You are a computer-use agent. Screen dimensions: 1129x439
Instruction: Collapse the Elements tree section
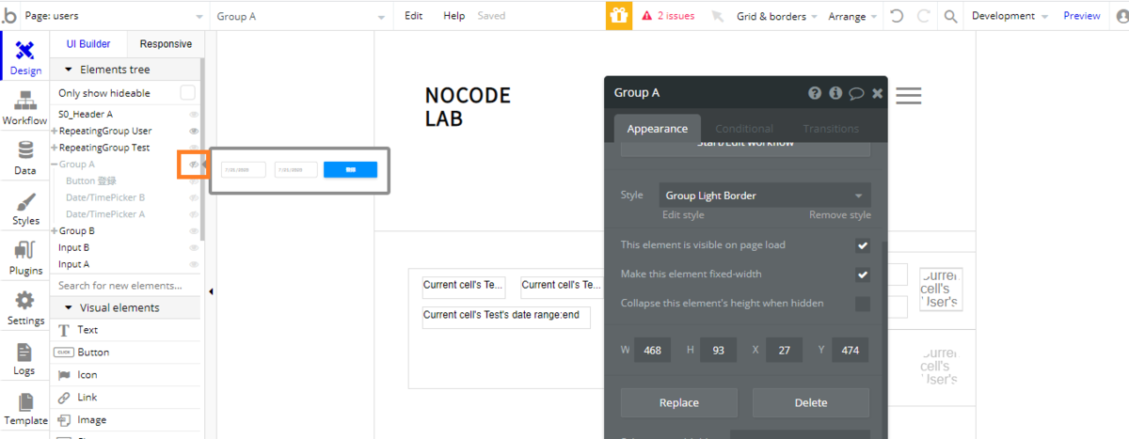pyautogui.click(x=69, y=70)
